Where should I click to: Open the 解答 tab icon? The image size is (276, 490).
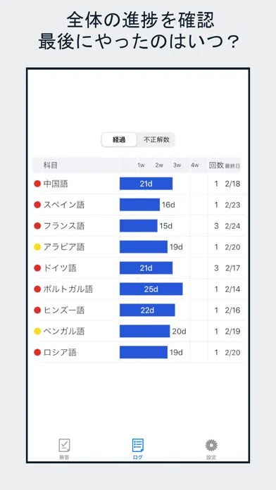(x=64, y=446)
